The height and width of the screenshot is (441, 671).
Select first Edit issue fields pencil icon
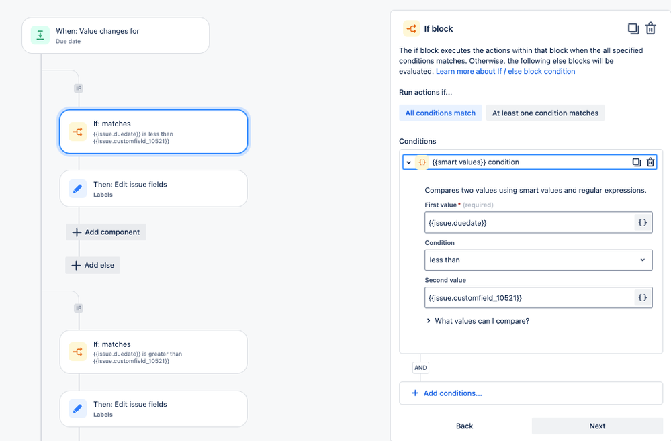pyautogui.click(x=77, y=189)
